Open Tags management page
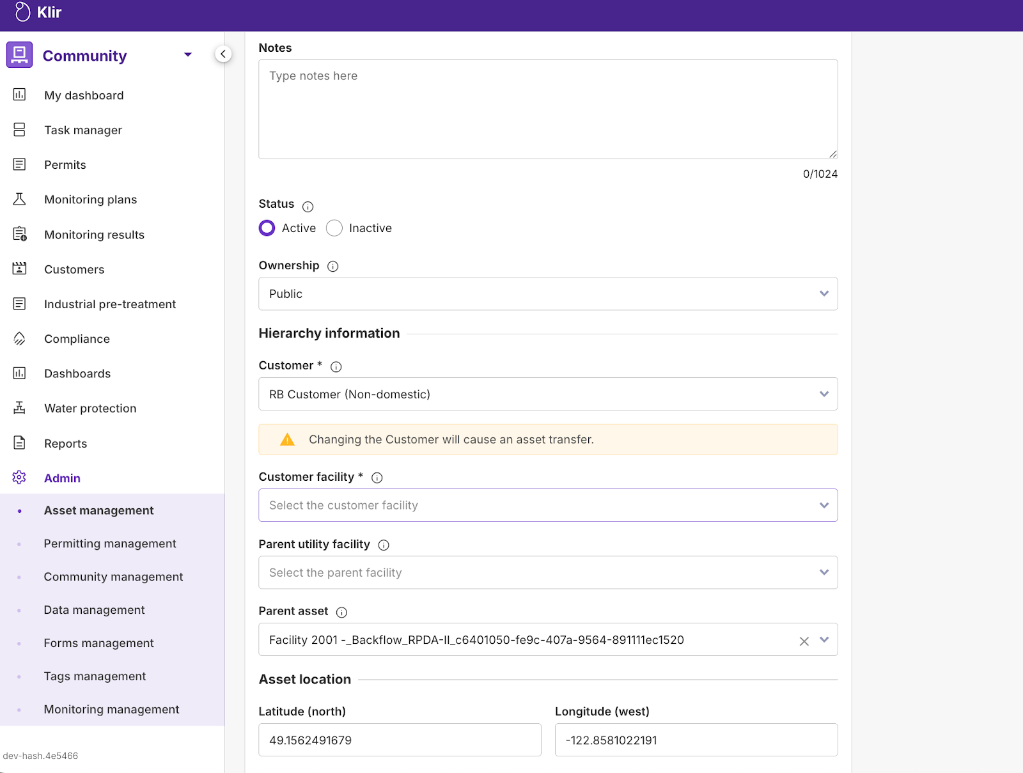The image size is (1023, 773). pos(95,676)
